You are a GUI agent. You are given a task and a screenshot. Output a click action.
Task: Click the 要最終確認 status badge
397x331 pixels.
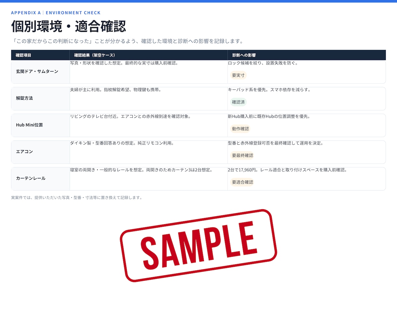coord(242,155)
